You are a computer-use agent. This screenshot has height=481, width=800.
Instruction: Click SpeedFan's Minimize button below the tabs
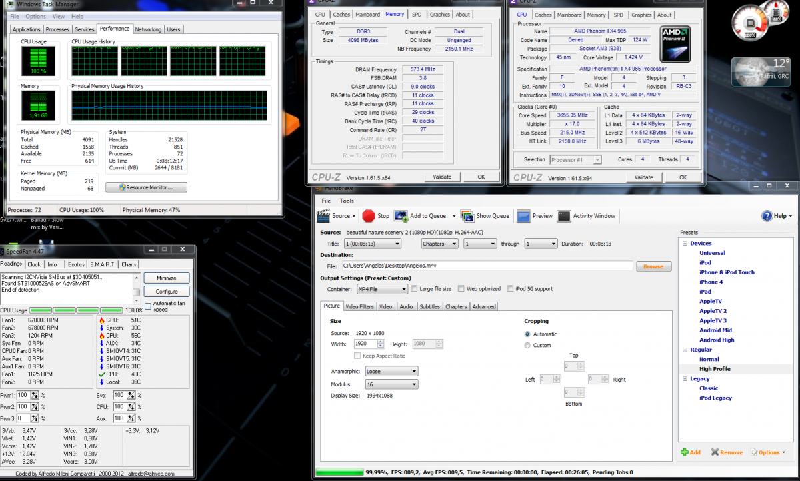167,278
